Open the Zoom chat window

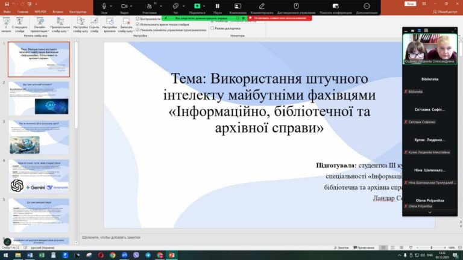coord(176,6)
